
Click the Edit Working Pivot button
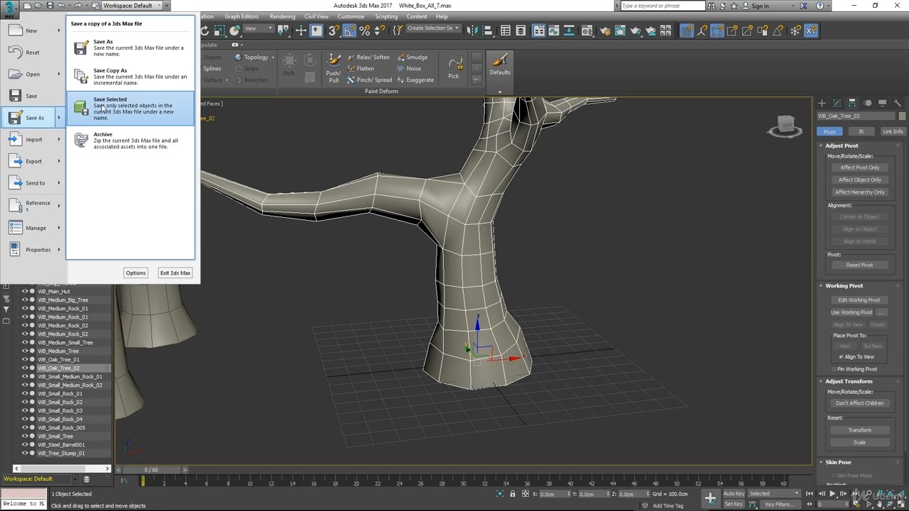point(859,300)
